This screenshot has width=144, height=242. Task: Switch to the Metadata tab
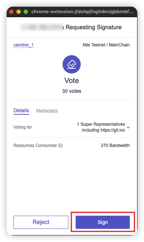pos(47,111)
